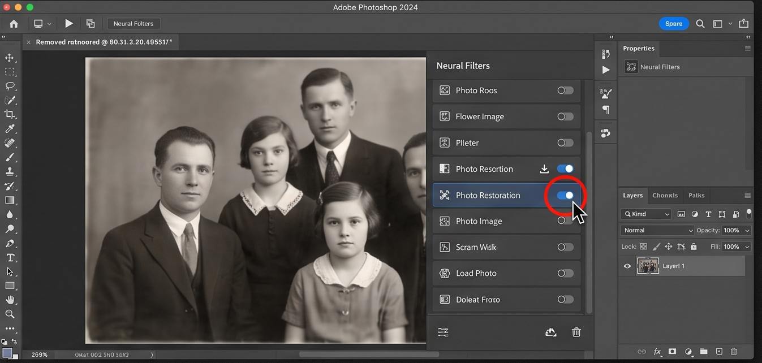Disable the Photo Resortion filter

(565, 168)
